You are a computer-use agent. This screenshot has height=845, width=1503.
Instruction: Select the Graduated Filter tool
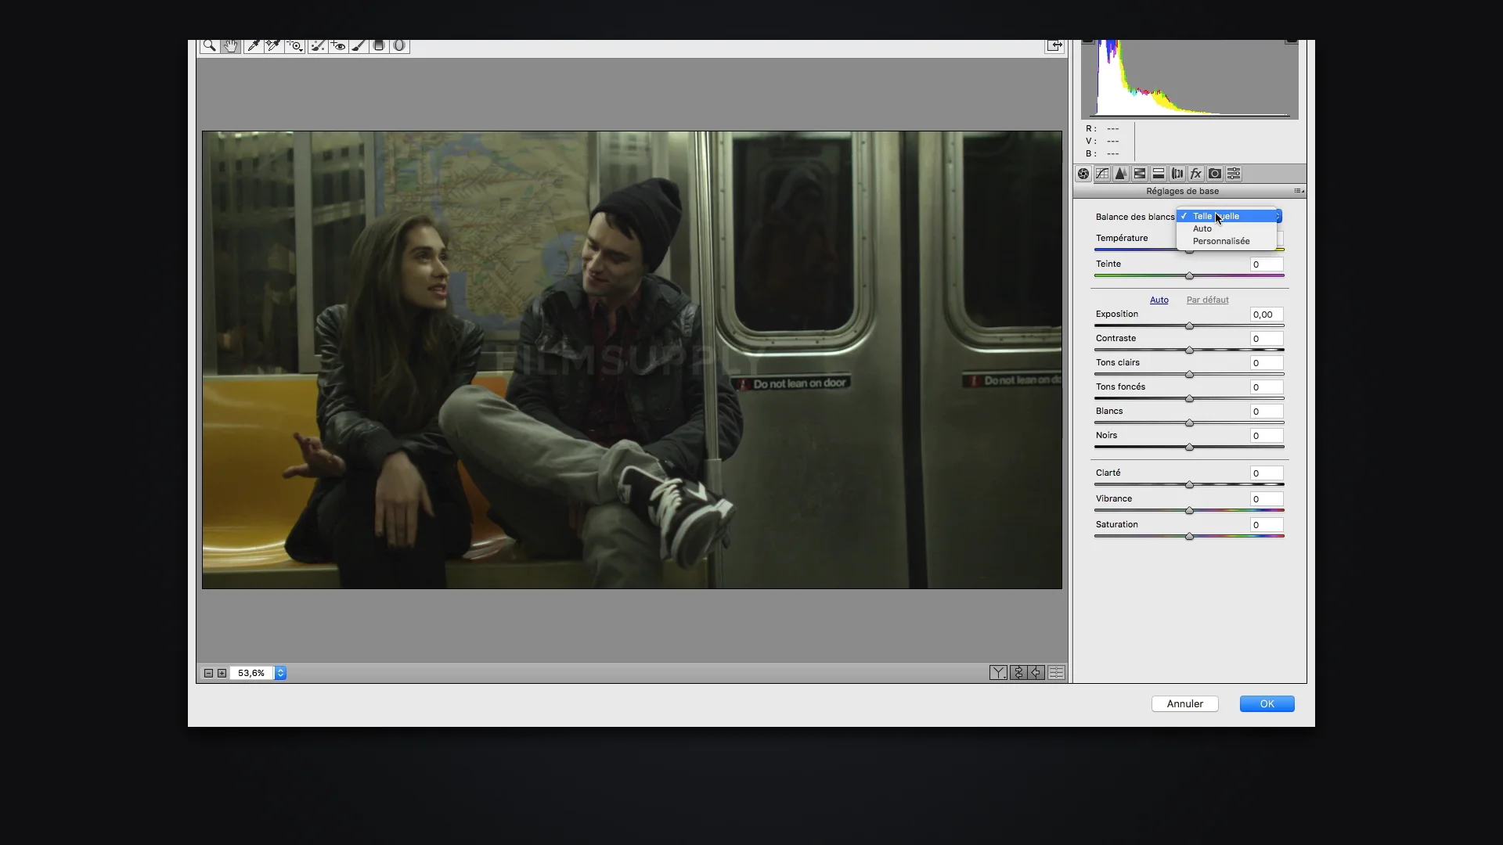click(379, 45)
